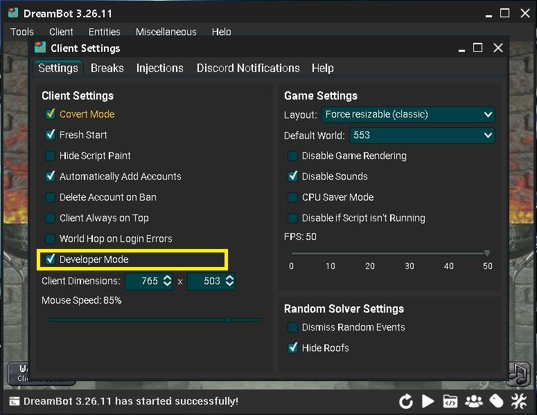Check Disable if Script isn't Running
The height and width of the screenshot is (415, 537).
[292, 218]
